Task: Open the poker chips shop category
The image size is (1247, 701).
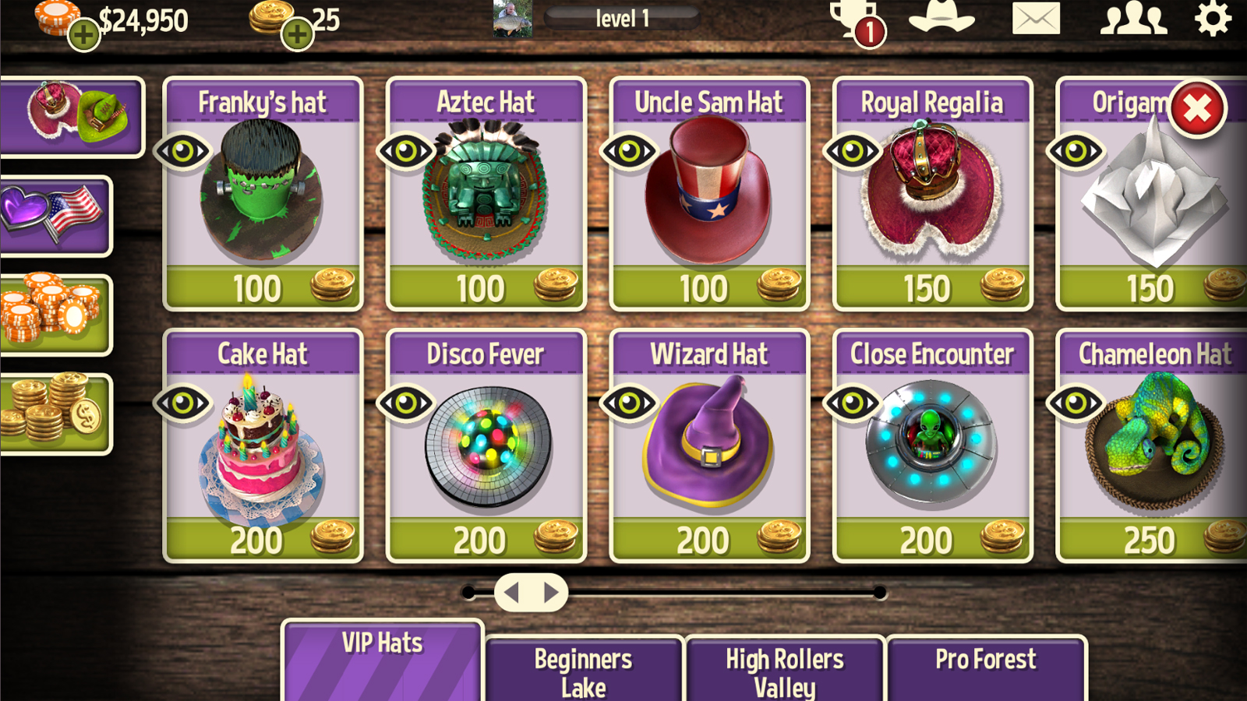Action: tap(55, 315)
